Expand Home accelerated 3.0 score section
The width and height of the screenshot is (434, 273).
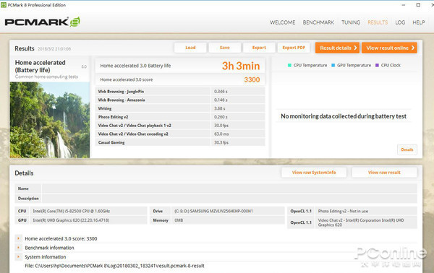(x=19, y=238)
